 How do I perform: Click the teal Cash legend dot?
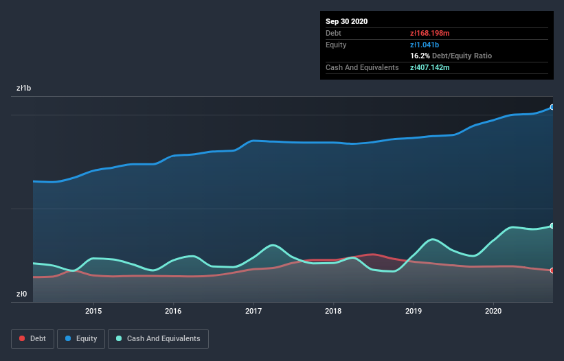pyautogui.click(x=119, y=338)
